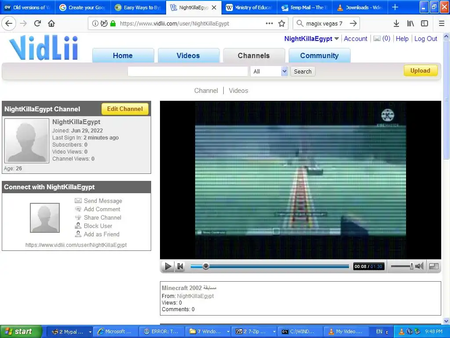Open the browser downloads arrow icon
450x338 pixels.
(x=396, y=24)
